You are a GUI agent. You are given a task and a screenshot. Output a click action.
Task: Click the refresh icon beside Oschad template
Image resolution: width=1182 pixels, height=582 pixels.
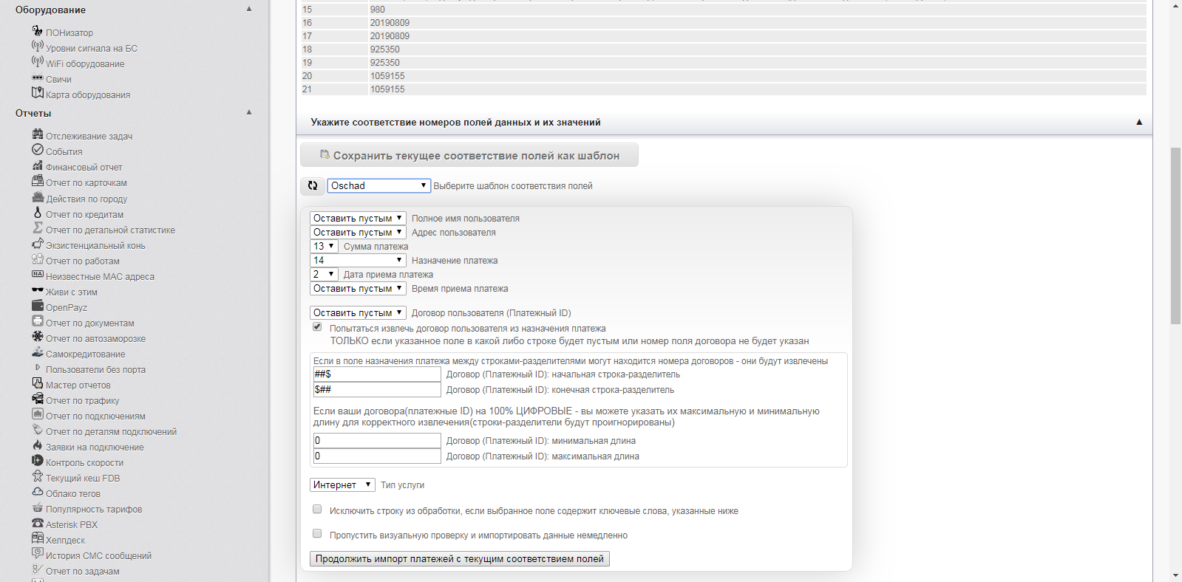[313, 186]
